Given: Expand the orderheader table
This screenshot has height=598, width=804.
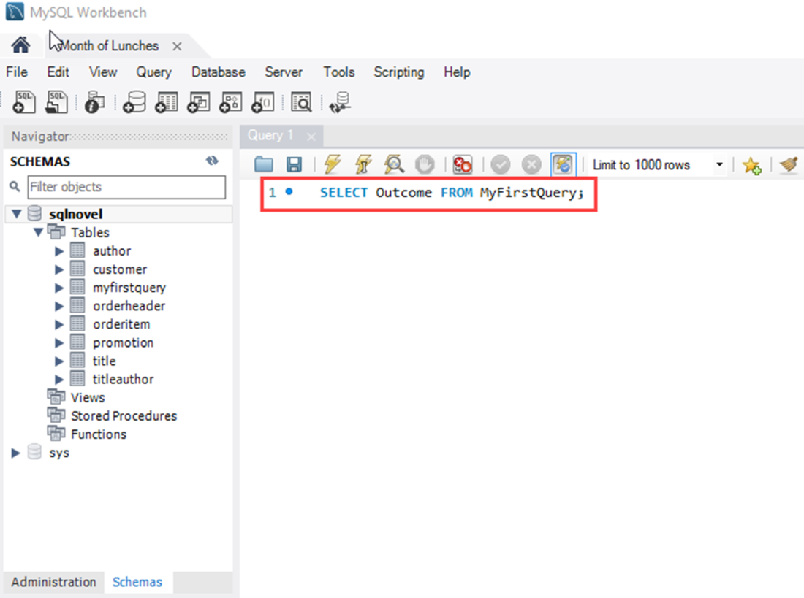Looking at the screenshot, I should [59, 306].
